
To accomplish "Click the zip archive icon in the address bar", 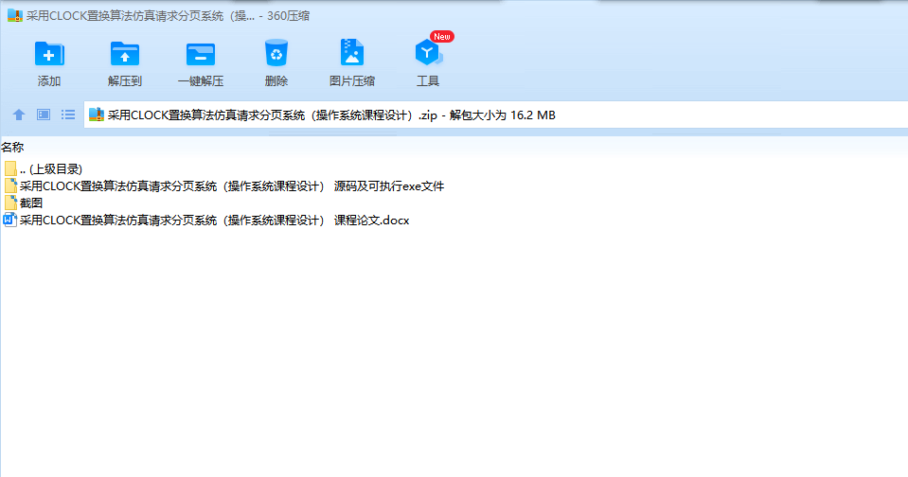I will (x=97, y=115).
